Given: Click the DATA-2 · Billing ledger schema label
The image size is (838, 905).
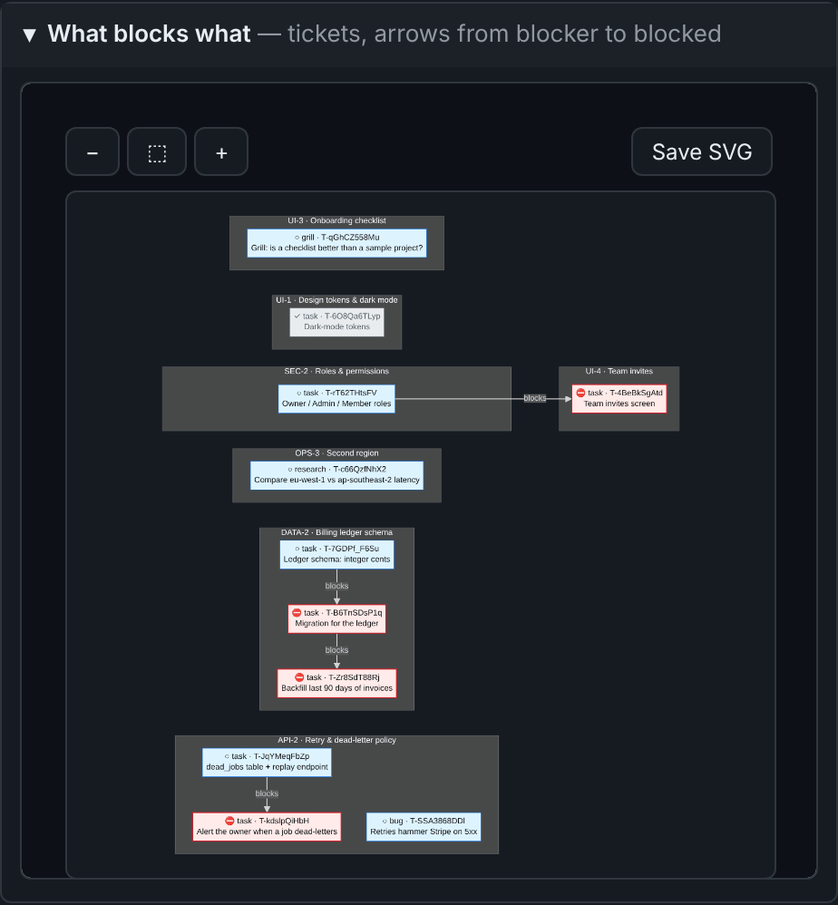Looking at the screenshot, I should (337, 532).
